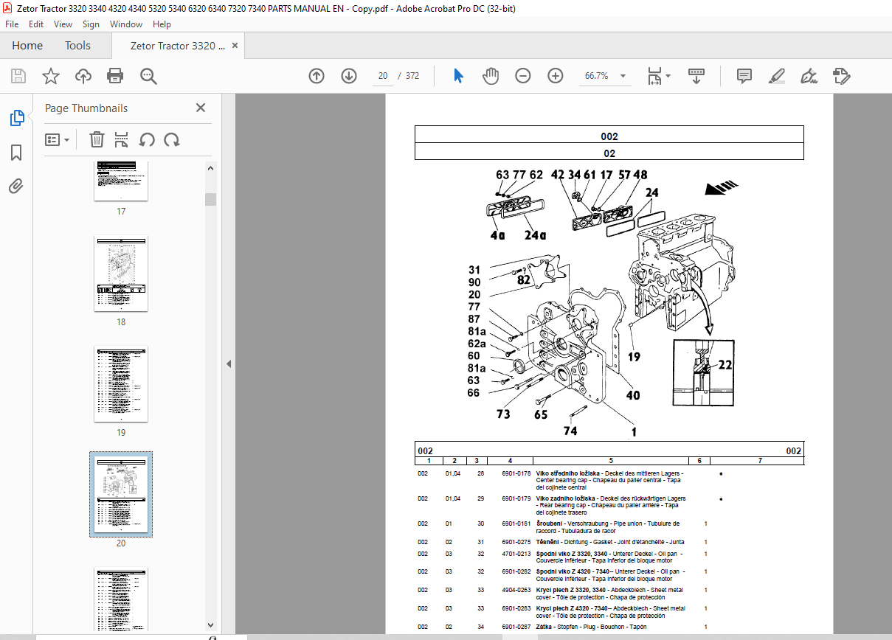Click the thumbnails scrollbar handle
Image resolution: width=892 pixels, height=640 pixels.
click(210, 199)
